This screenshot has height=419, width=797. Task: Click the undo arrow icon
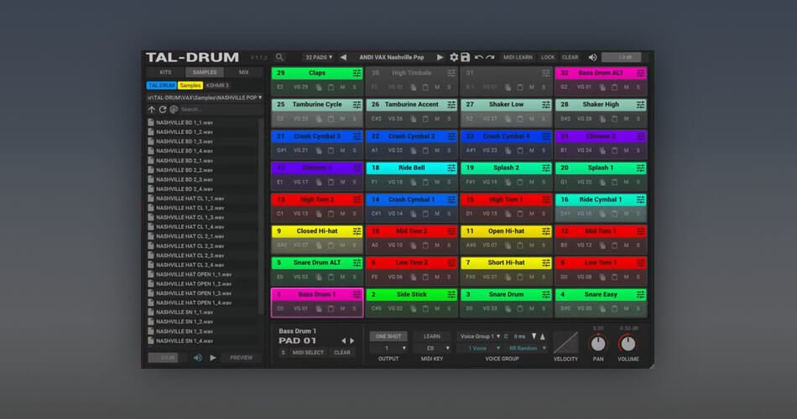(x=478, y=57)
